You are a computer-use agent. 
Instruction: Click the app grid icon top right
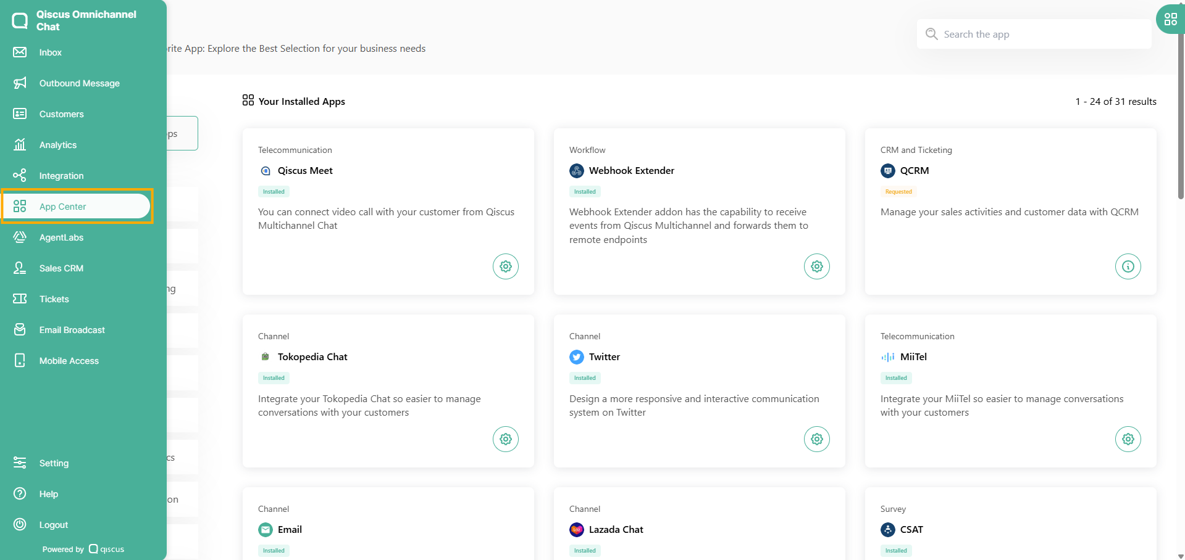(x=1170, y=19)
